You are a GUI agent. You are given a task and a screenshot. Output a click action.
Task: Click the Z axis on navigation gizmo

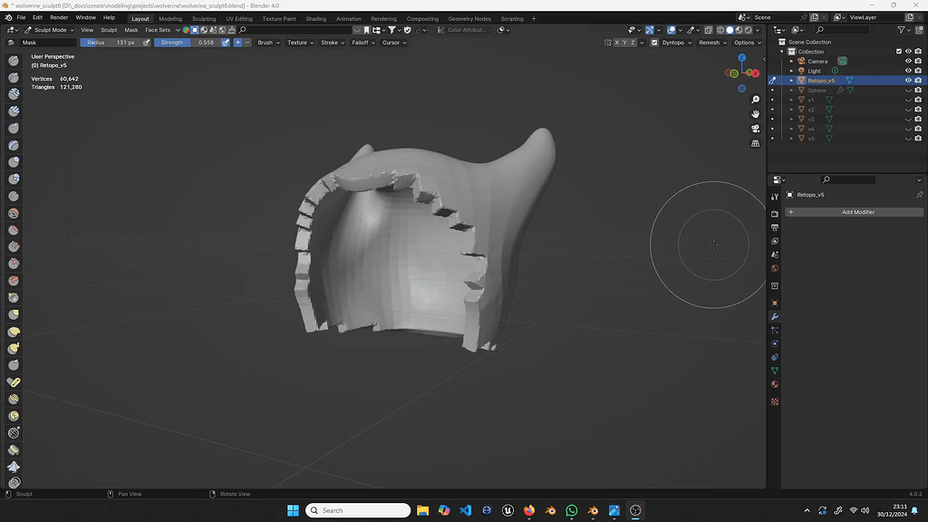(x=741, y=58)
